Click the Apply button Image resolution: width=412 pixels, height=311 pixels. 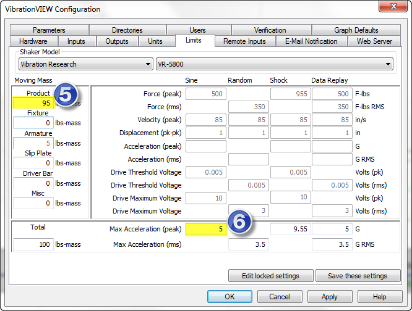[x=329, y=297]
